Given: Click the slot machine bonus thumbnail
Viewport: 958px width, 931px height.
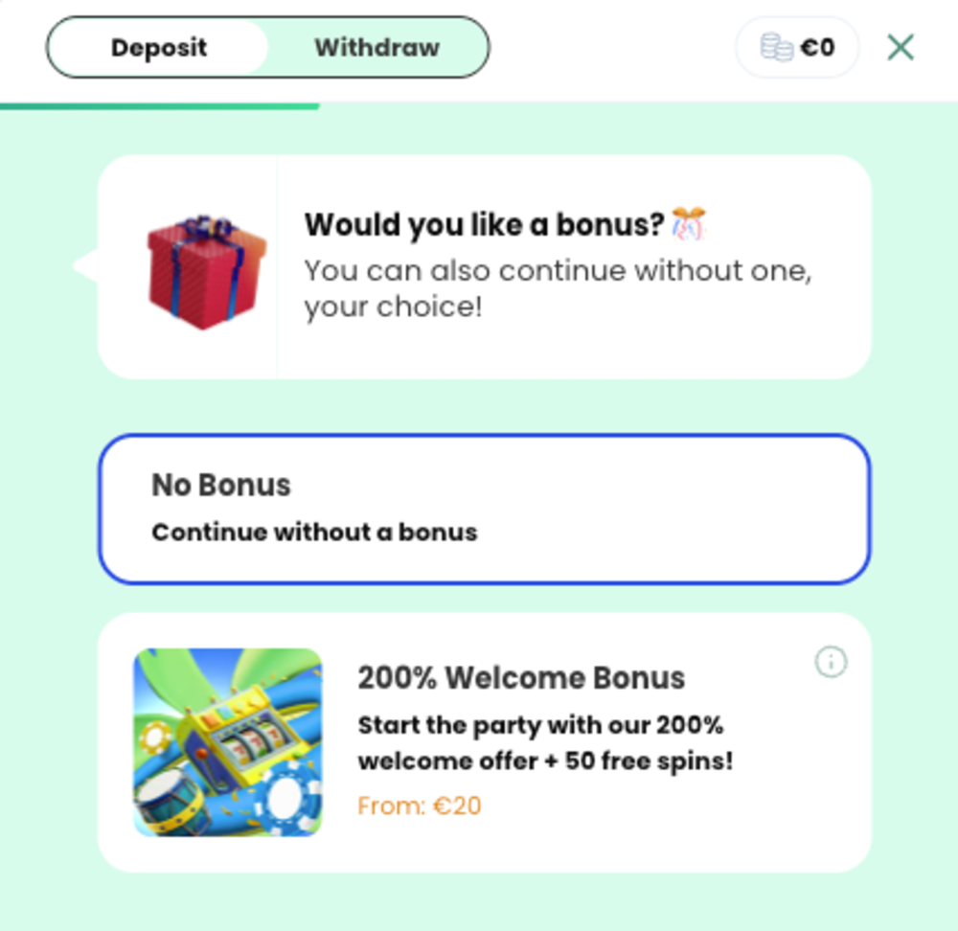Looking at the screenshot, I should coord(228,742).
